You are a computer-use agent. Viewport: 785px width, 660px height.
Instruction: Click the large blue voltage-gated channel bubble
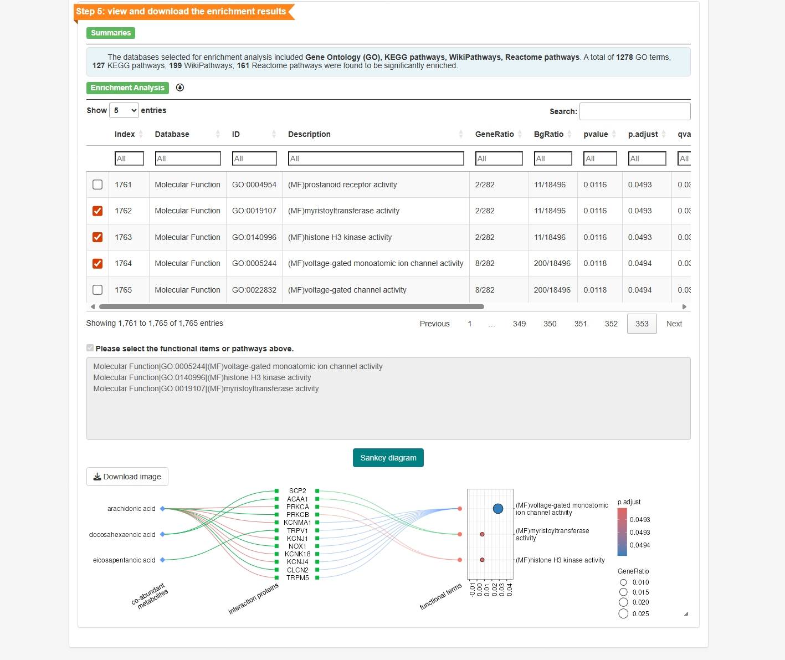click(498, 509)
